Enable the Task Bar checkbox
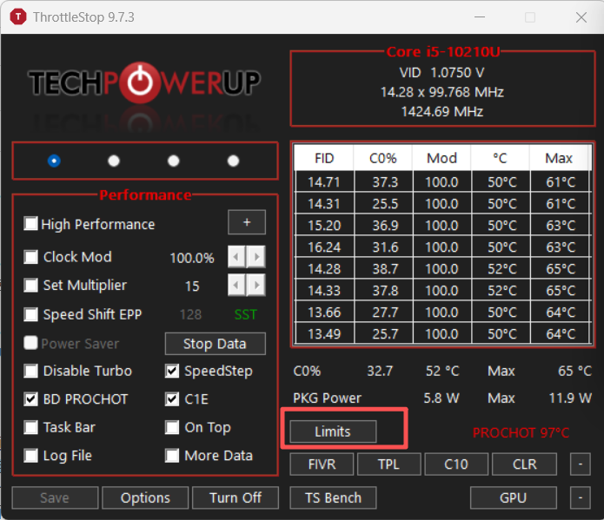This screenshot has width=604, height=520. click(30, 427)
